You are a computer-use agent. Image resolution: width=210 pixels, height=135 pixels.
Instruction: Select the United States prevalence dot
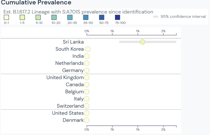[87, 113]
